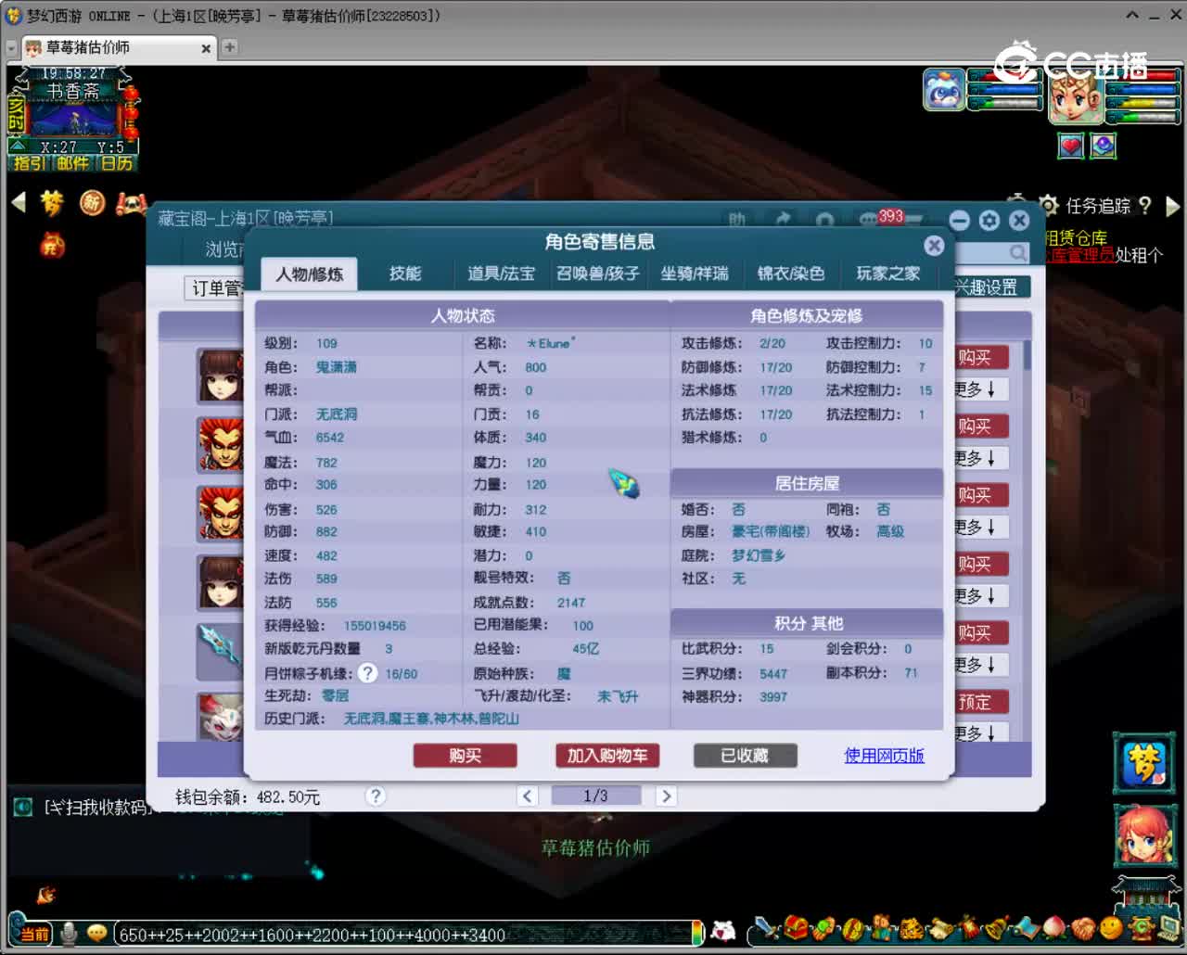Screen dimensions: 1187x955
Task: Toggle the 当前 channel filter at chat bottom
Action: 32,933
